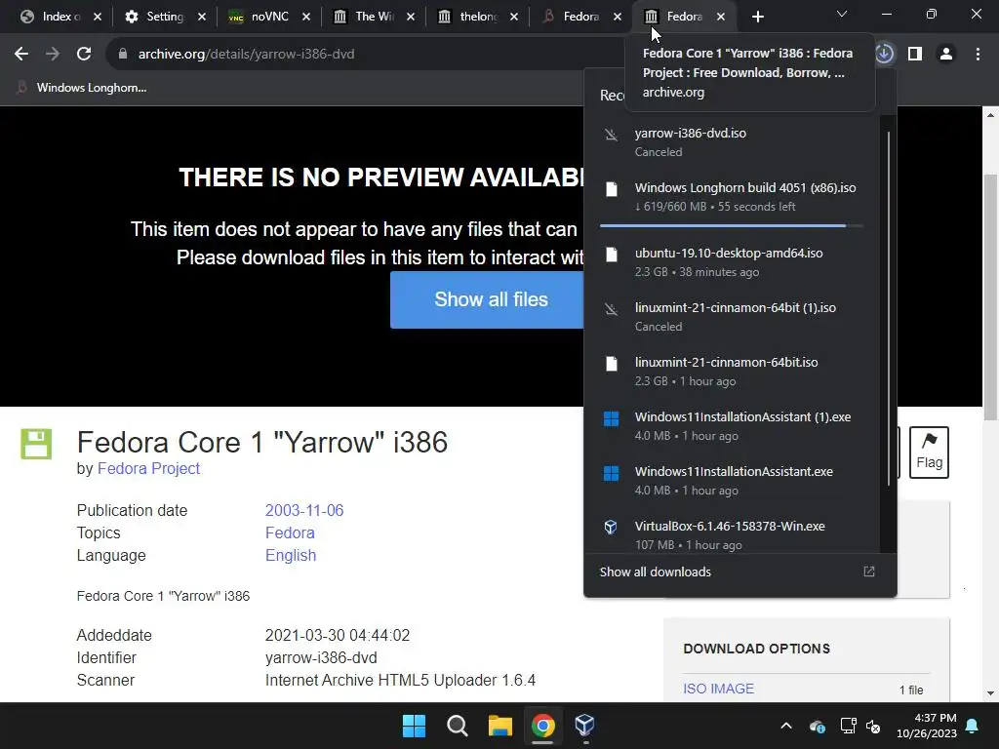This screenshot has height=749, width=999.
Task: Close the active Fedora tab
Action: [x=721, y=17]
